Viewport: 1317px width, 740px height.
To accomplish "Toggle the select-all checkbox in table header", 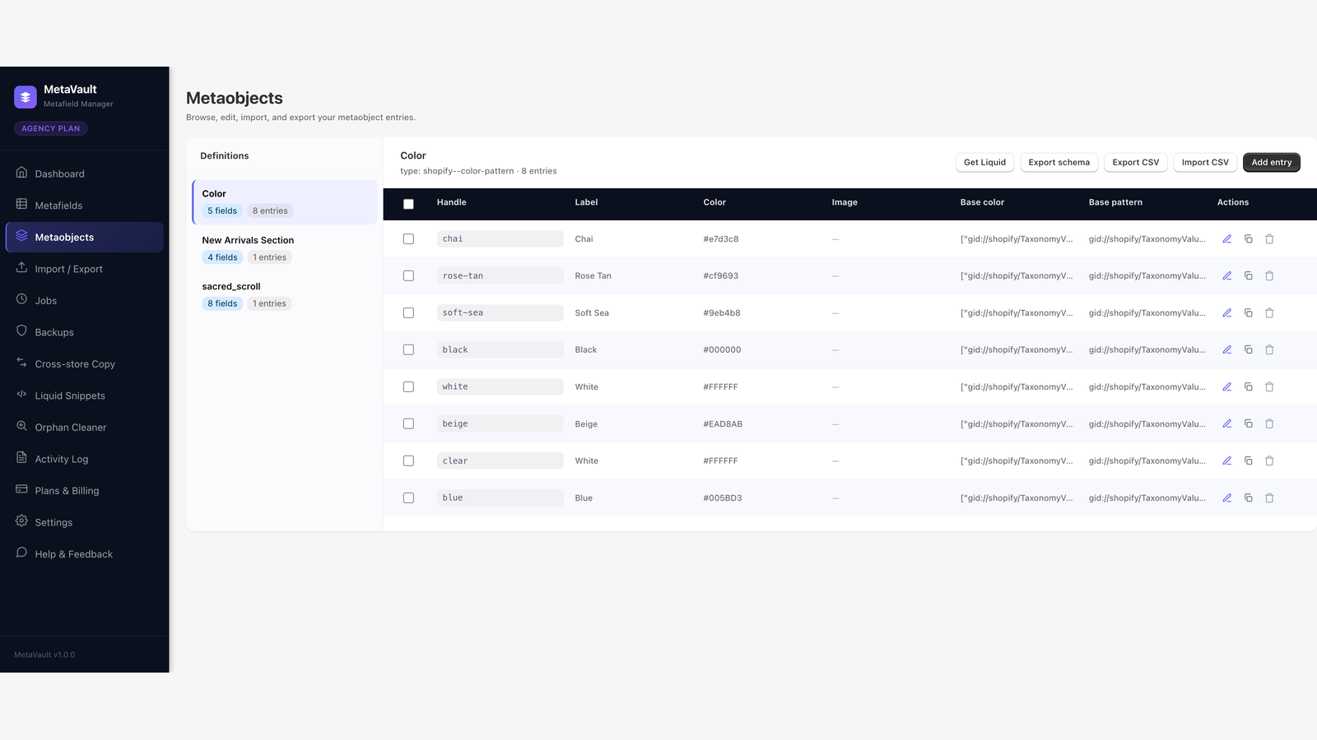I will (408, 204).
